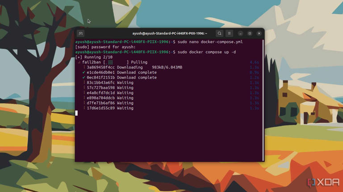Click the '[+] Running 2/10' status line

94,57
